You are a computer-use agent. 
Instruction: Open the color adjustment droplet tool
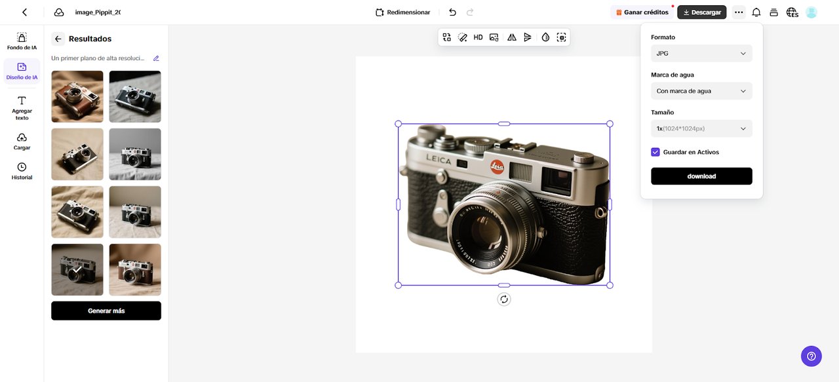(x=545, y=37)
